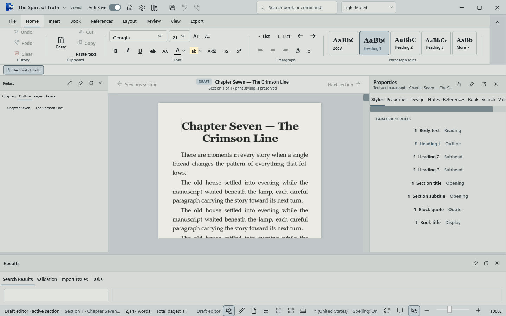
Task: Click the Home icon in title bar
Action: pyautogui.click(x=130, y=7)
